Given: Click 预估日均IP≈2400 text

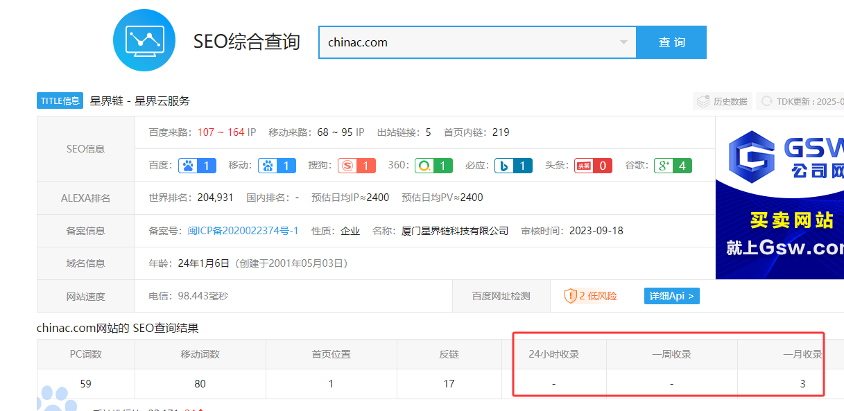Looking at the screenshot, I should pyautogui.click(x=350, y=198).
